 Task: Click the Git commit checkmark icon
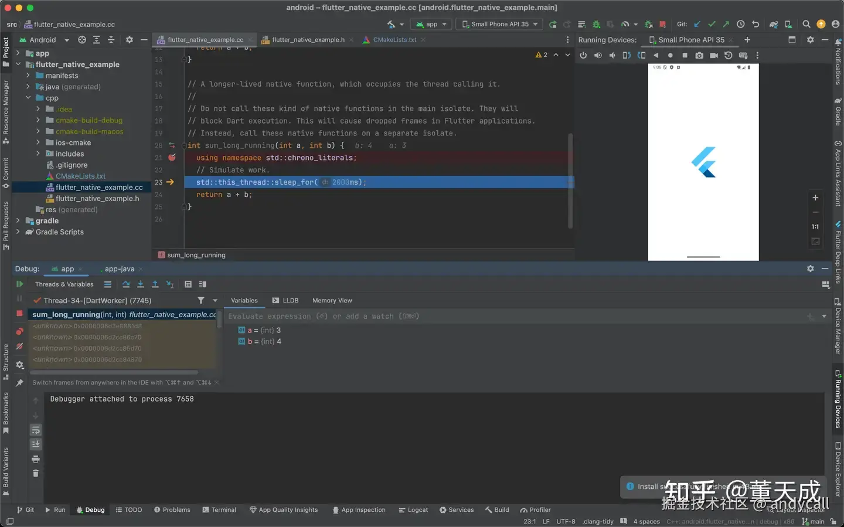[x=712, y=24]
